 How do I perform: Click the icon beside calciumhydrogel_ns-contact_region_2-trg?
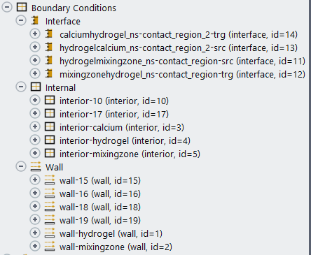49,34
